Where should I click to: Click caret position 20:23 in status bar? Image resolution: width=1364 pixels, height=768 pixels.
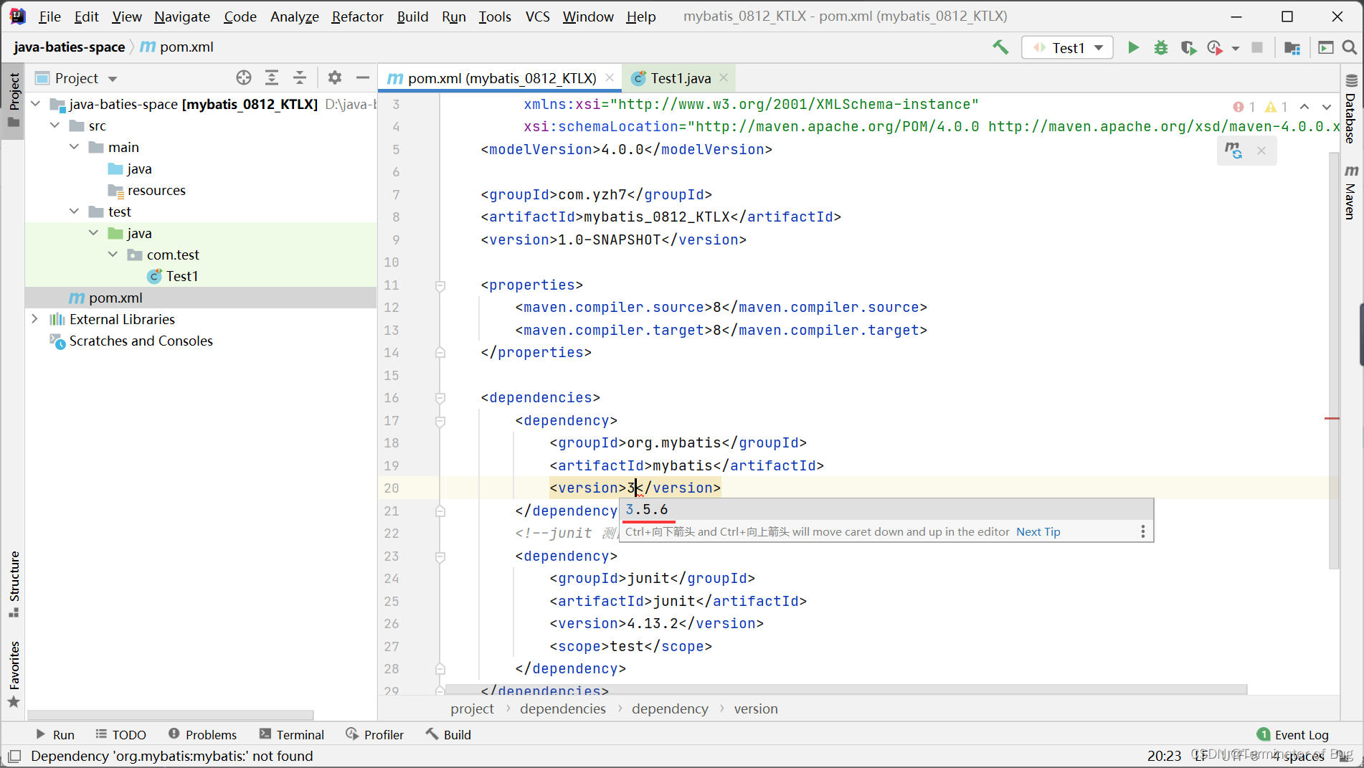click(1163, 756)
